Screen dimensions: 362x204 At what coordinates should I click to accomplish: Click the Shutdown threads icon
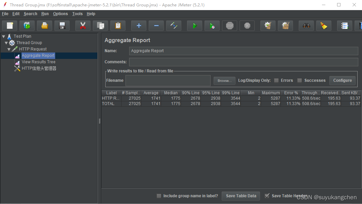[247, 26]
